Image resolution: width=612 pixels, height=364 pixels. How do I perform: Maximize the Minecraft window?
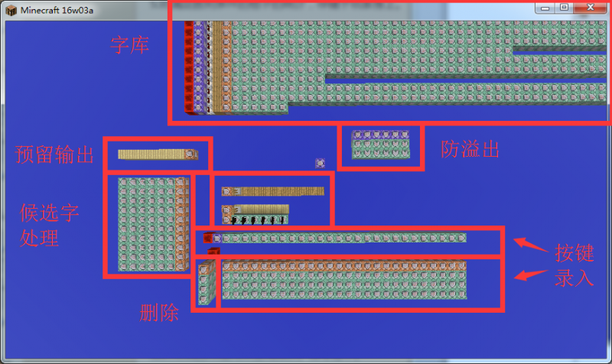(564, 8)
